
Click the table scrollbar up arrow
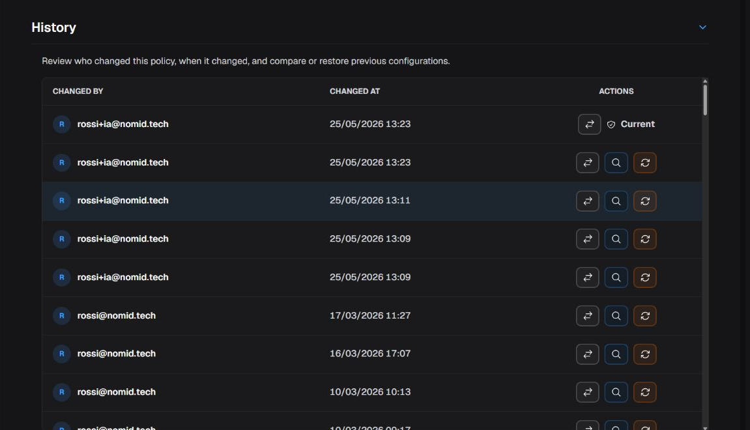coord(705,81)
